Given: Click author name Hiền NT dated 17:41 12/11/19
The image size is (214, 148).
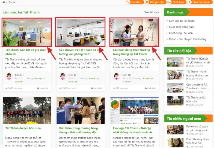Looking at the screenshot, I should [19, 75].
